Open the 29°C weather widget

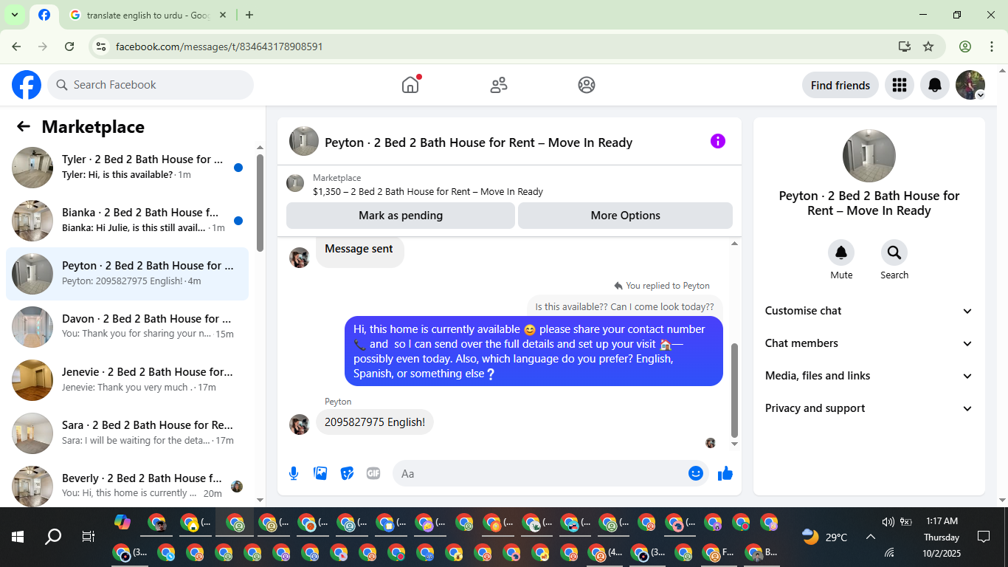tap(825, 537)
